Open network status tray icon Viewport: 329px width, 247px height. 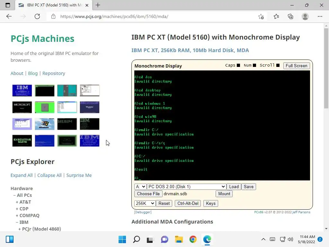(282, 239)
